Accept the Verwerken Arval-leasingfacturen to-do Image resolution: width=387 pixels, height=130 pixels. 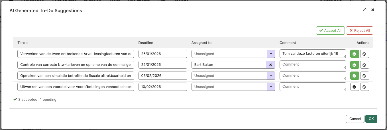pyautogui.click(x=355, y=54)
